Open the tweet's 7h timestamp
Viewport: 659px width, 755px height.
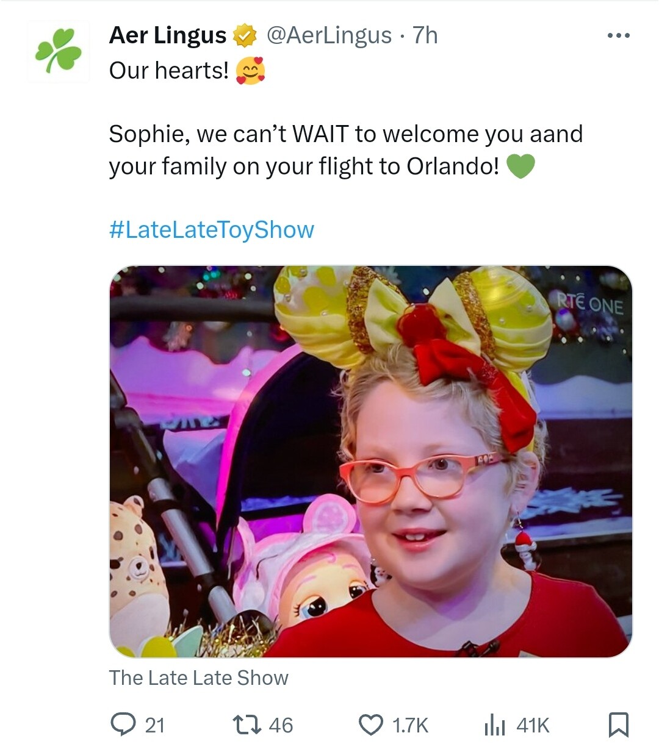[x=425, y=35]
